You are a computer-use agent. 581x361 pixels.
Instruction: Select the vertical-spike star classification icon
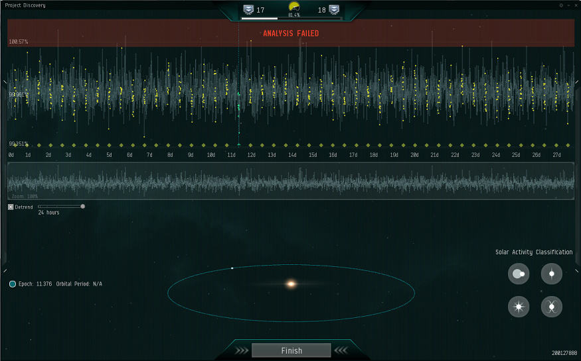551,274
